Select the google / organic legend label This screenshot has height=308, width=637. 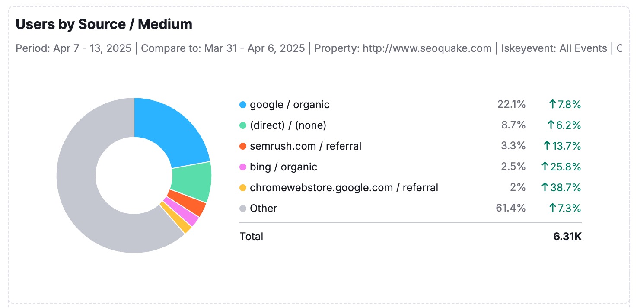click(290, 105)
